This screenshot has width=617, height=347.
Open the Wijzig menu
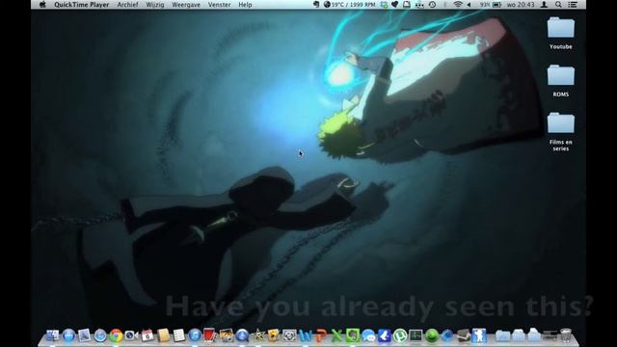point(155,5)
